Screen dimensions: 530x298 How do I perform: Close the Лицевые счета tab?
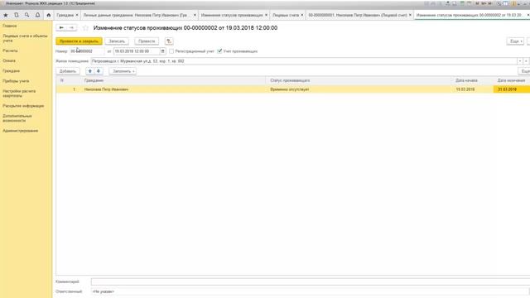tap(302, 15)
